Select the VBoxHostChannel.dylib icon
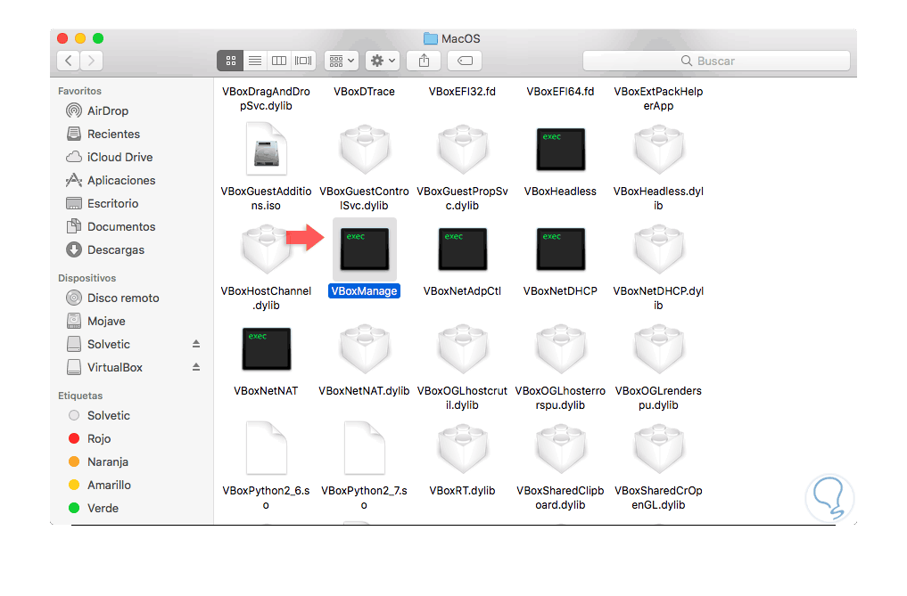This screenshot has width=907, height=596. pyautogui.click(x=266, y=249)
